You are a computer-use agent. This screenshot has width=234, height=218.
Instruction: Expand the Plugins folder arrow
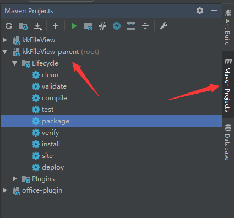pos(15,178)
